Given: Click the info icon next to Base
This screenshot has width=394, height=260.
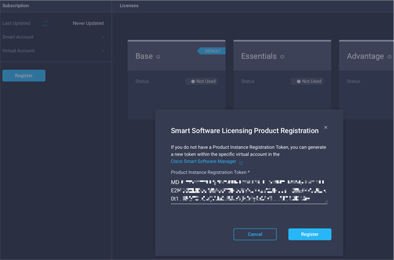Looking at the screenshot, I should coord(158,57).
